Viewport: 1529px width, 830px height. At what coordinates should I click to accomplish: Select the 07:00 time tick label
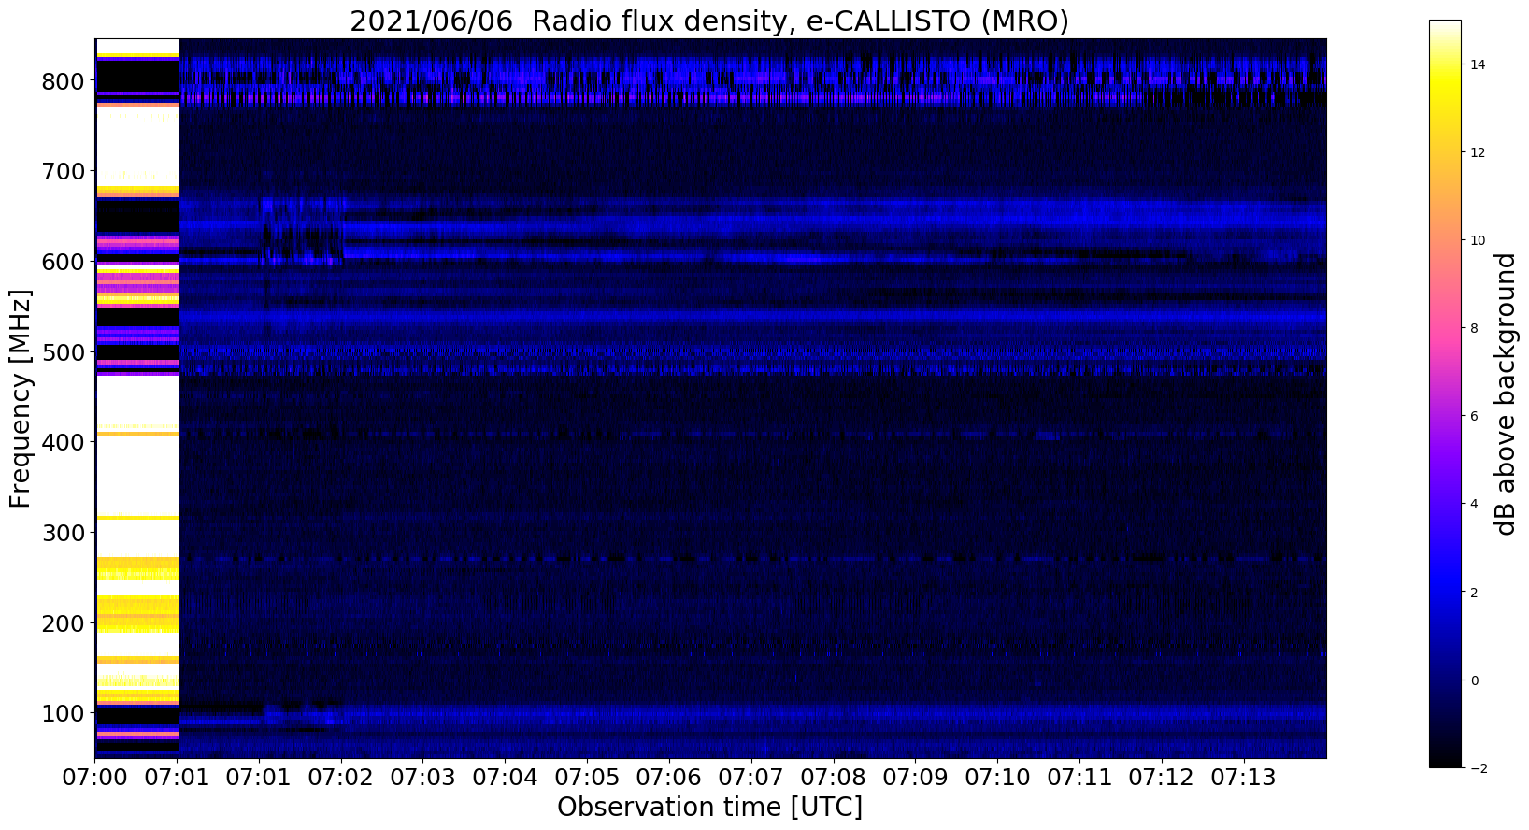point(95,776)
